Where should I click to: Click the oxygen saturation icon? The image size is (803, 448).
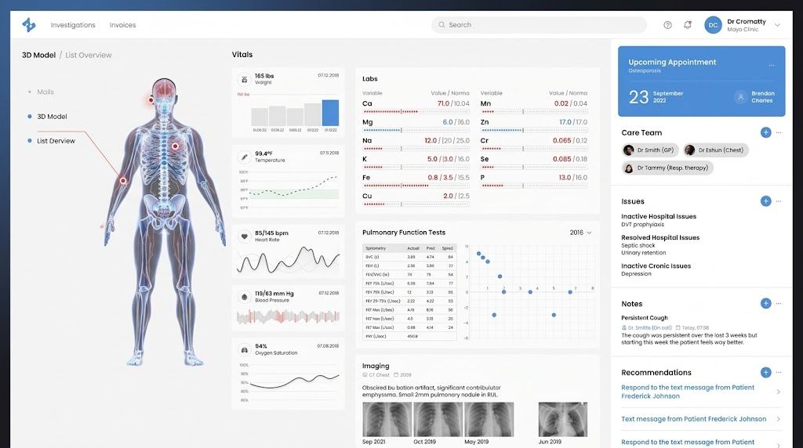tap(245, 350)
